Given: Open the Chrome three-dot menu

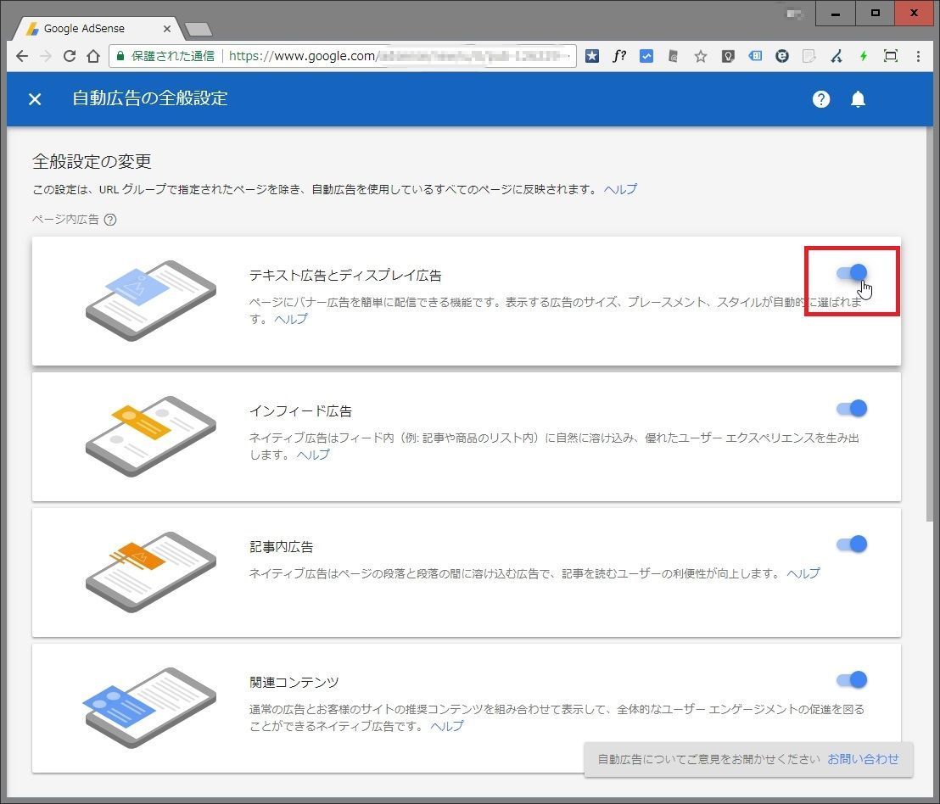Looking at the screenshot, I should click(x=918, y=57).
